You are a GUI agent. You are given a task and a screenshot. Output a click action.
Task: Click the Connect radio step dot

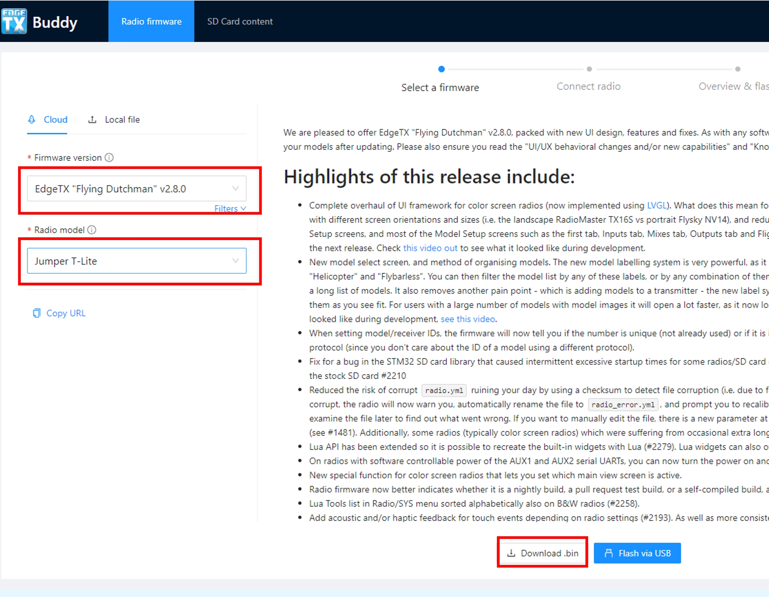pos(589,69)
